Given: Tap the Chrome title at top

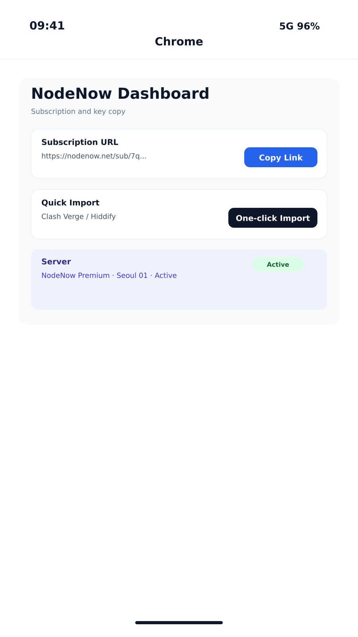Looking at the screenshot, I should click(x=179, y=41).
